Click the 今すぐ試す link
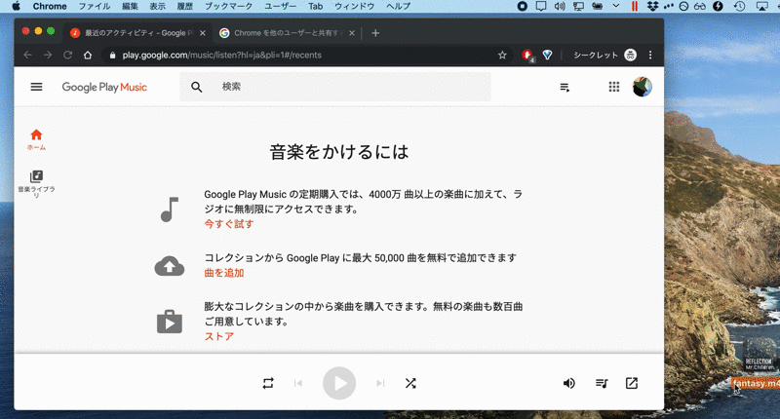The height and width of the screenshot is (419, 780). tap(228, 224)
